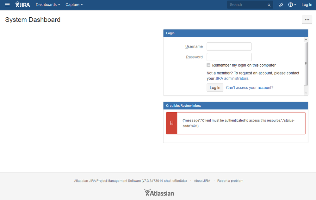Click the Username label
Image resolution: width=316 pixels, height=200 pixels.
pyautogui.click(x=194, y=47)
